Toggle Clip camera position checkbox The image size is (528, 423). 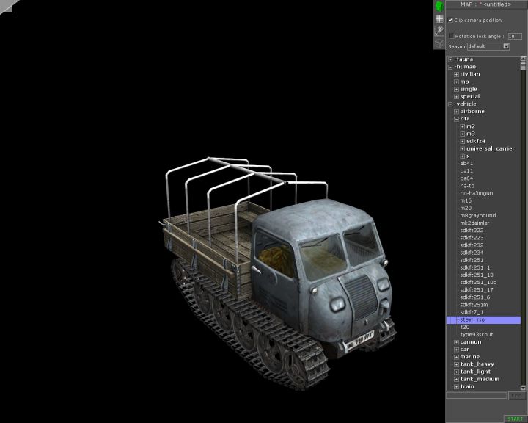coord(451,21)
